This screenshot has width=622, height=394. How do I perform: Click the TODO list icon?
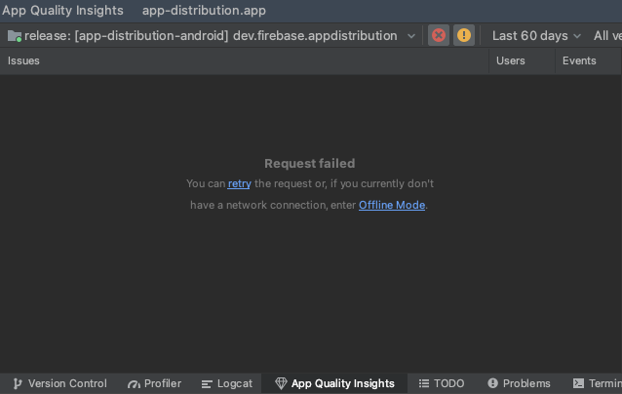[423, 383]
